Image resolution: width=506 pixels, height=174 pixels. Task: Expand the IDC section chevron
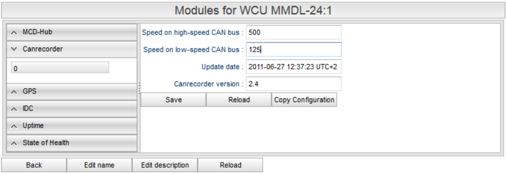click(x=15, y=108)
